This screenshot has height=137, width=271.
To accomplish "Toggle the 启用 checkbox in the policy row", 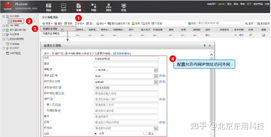I will pos(251,35).
